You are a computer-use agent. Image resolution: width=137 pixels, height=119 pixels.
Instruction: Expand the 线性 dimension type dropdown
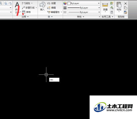[x=32, y=3]
